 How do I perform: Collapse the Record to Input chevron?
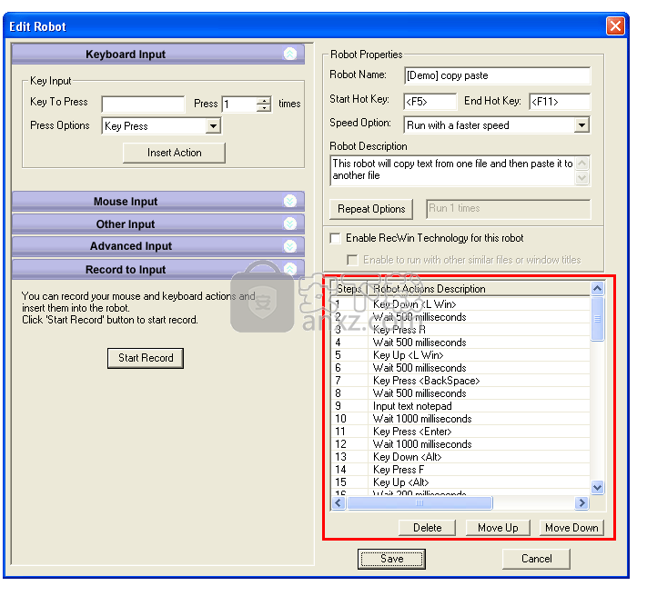290,269
